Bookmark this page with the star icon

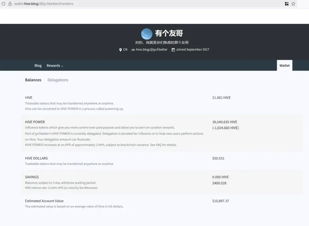point(293,4)
